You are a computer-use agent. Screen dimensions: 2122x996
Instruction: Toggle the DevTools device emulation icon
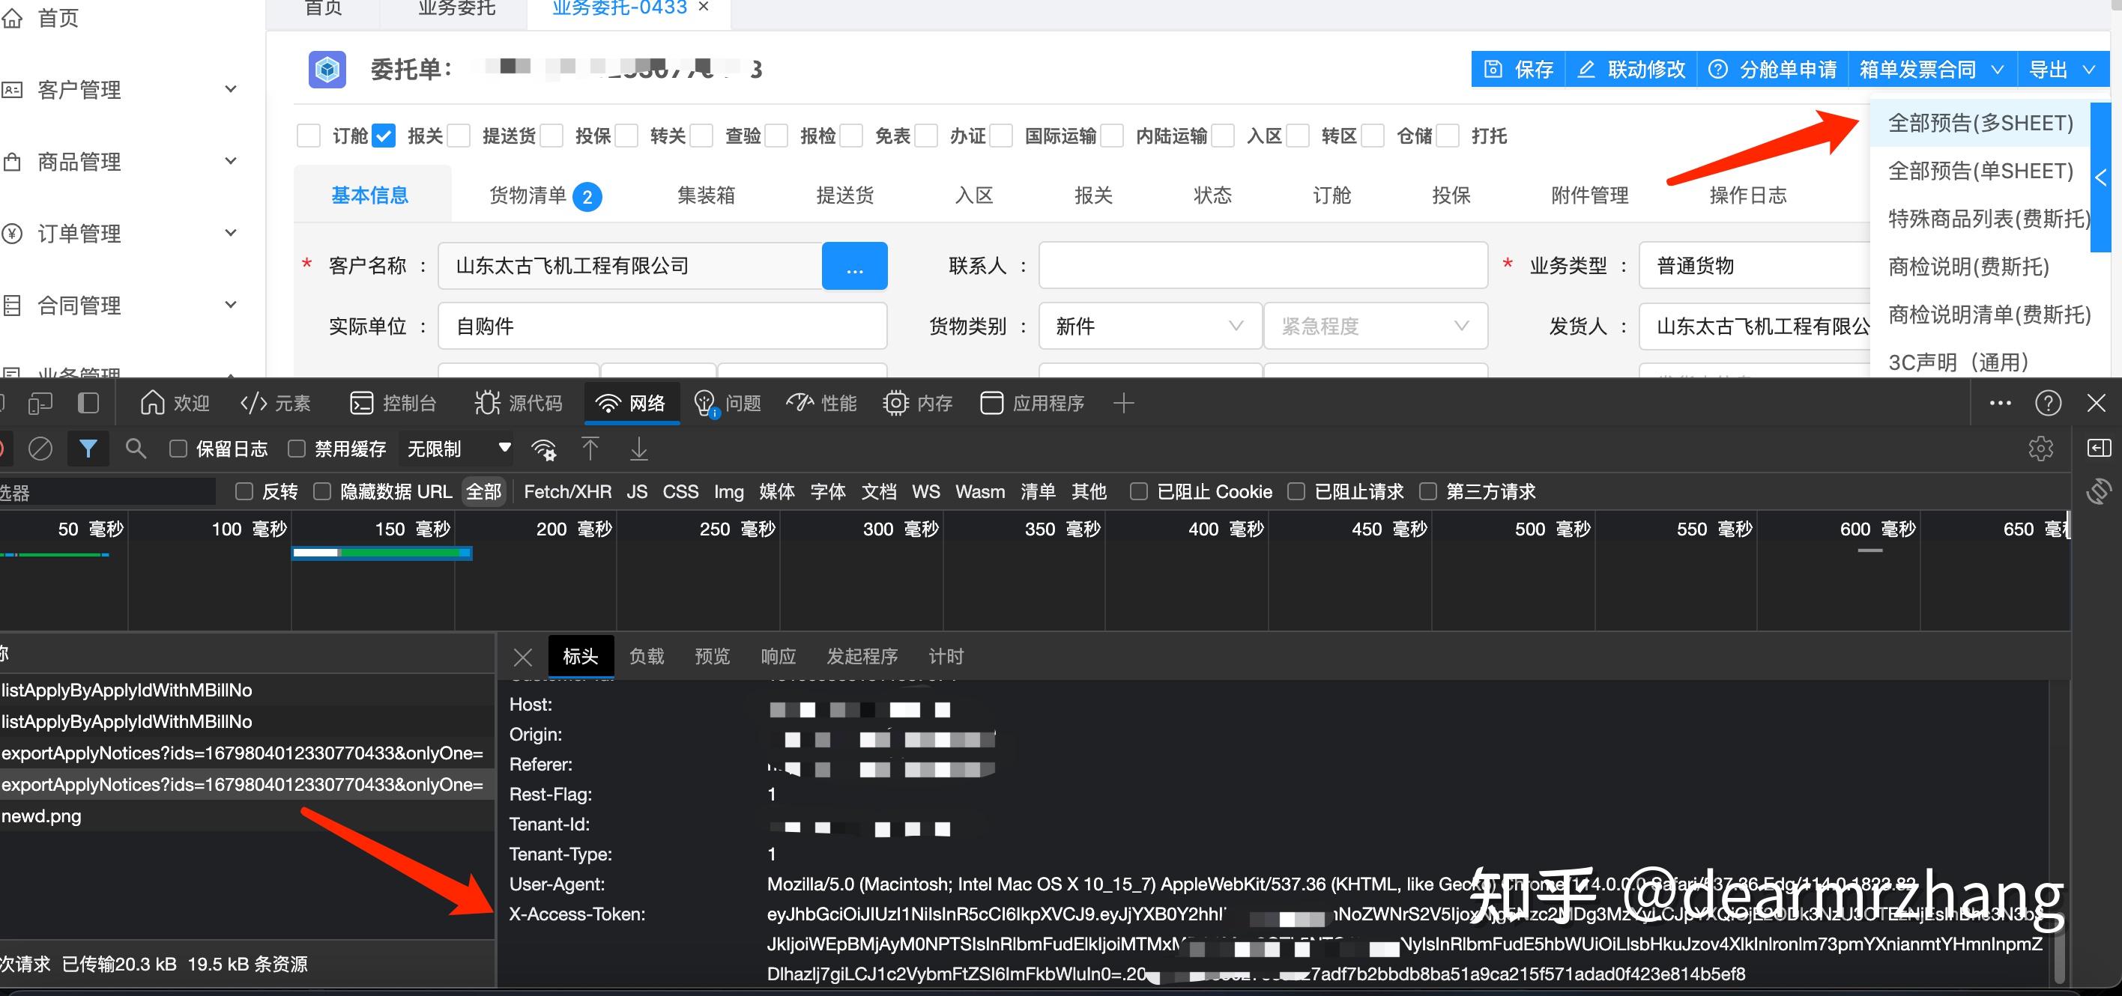point(40,402)
